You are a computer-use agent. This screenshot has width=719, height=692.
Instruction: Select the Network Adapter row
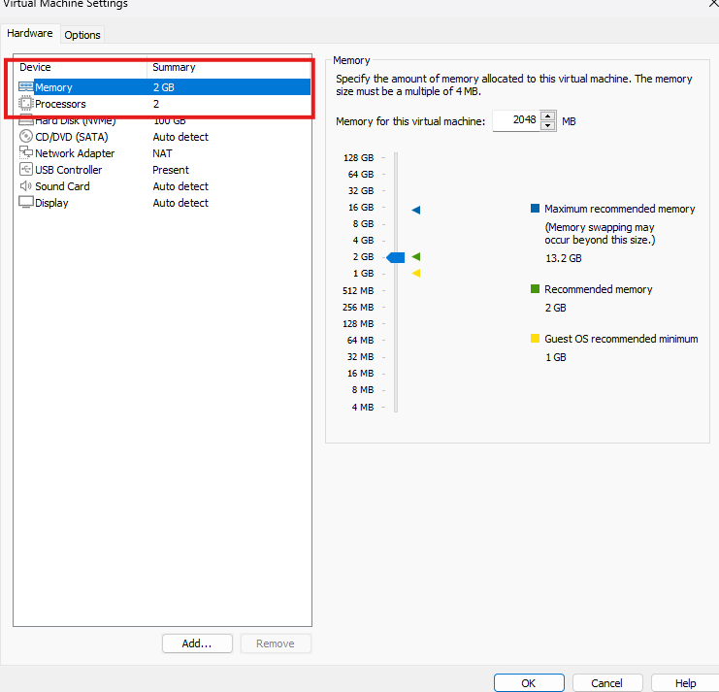coord(164,153)
